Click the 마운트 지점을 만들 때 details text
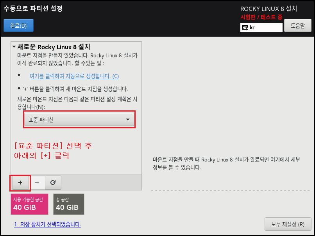Screen dimensions: 315x236 click(x=226, y=163)
